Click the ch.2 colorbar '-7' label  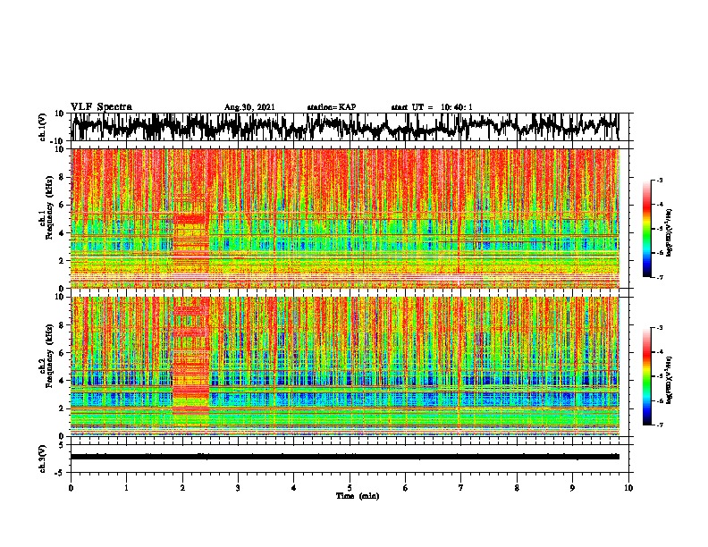pyautogui.click(x=659, y=425)
